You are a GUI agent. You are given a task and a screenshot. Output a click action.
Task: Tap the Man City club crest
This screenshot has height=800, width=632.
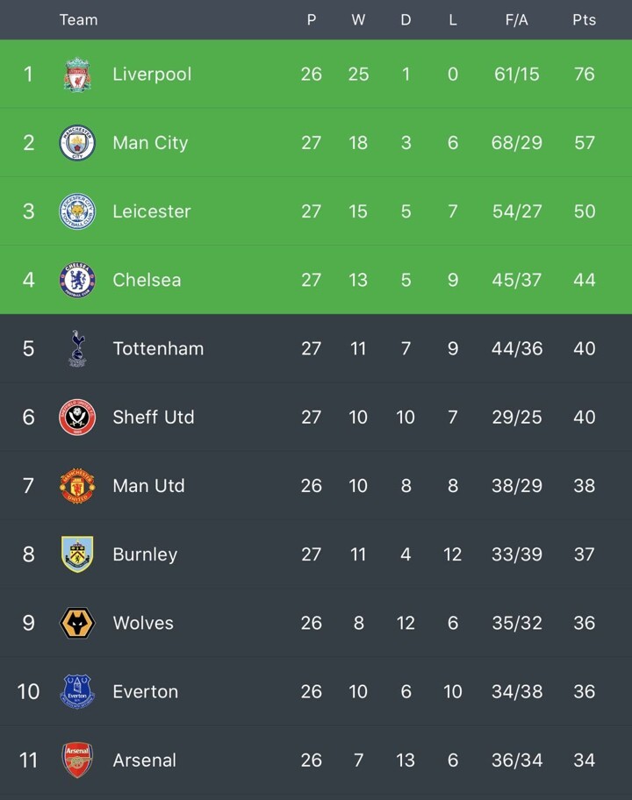point(77,143)
